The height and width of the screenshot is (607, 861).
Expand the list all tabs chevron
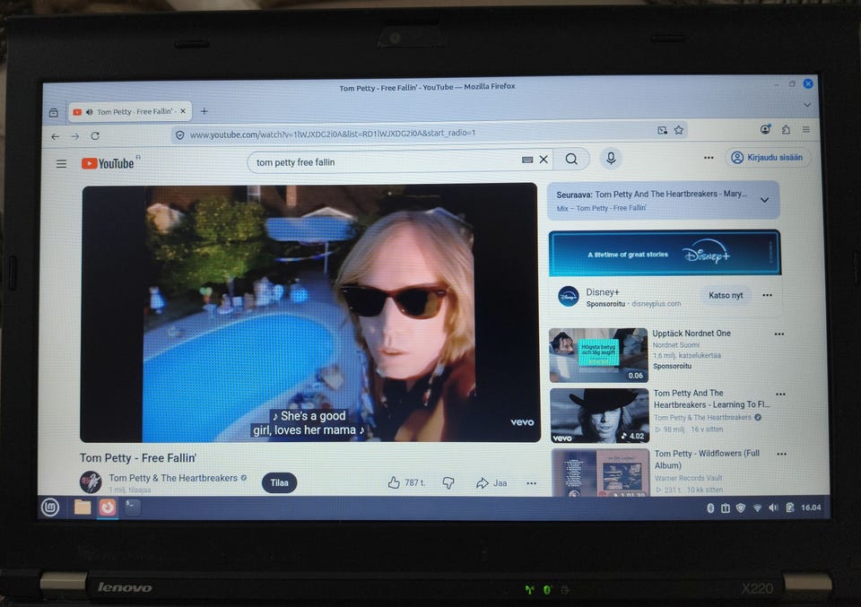(806, 105)
